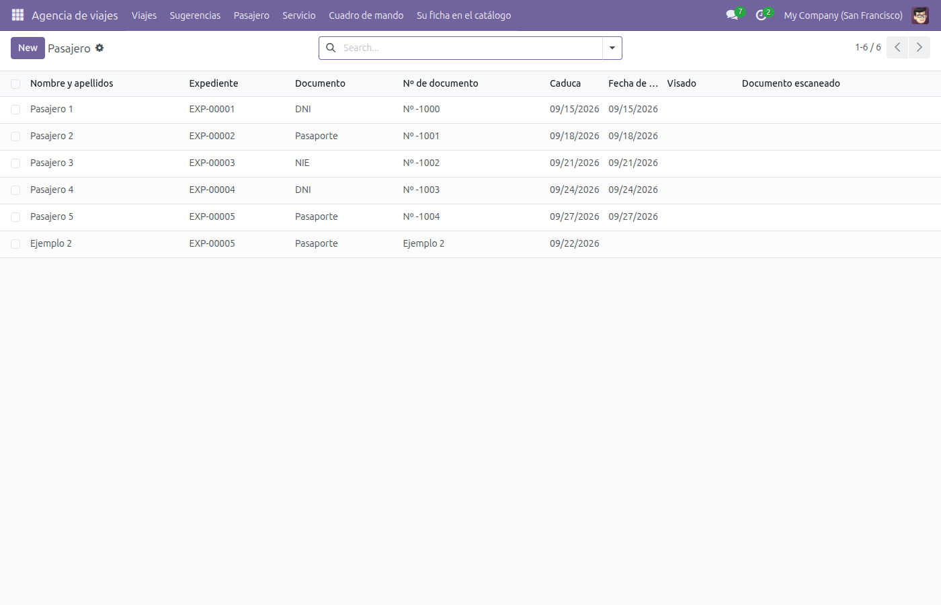Image resolution: width=941 pixels, height=605 pixels.
Task: Sort by Nombre y apellidos column header
Action: (x=72, y=83)
